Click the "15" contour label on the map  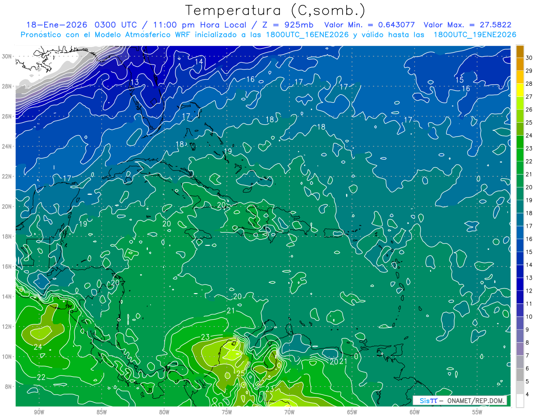click(x=459, y=80)
